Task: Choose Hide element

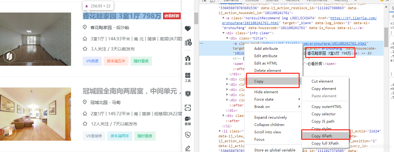Action: [x=266, y=92]
